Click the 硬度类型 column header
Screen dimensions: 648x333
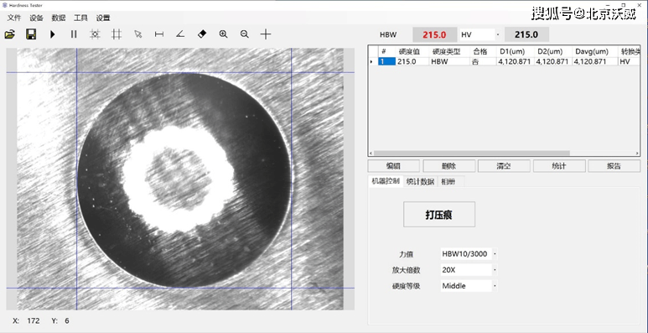pyautogui.click(x=449, y=52)
